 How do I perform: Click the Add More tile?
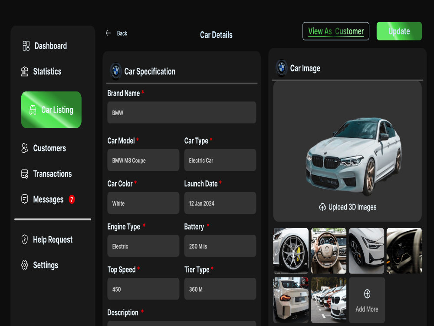[367, 300]
